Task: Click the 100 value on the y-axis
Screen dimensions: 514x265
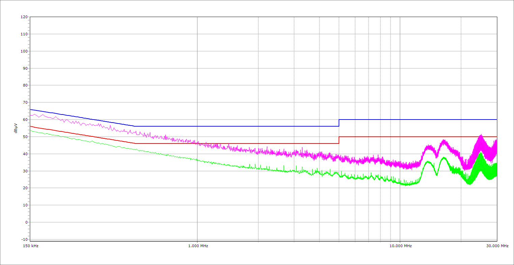Action: (24, 51)
